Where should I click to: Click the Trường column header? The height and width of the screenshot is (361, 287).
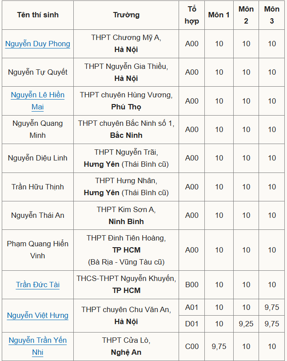(x=126, y=15)
